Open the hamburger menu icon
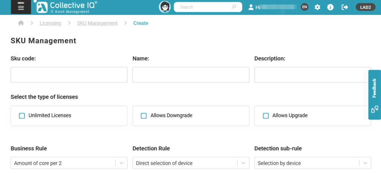Image resolution: width=381 pixels, height=173 pixels. coord(21,7)
